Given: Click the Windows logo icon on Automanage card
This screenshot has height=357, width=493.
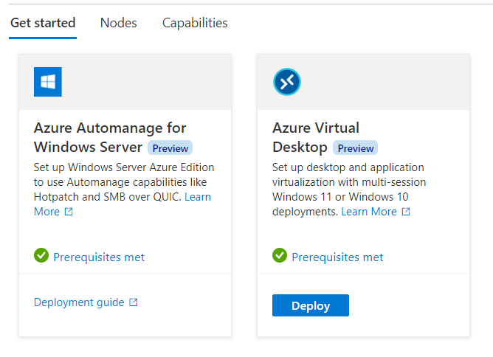Looking at the screenshot, I should [x=48, y=82].
